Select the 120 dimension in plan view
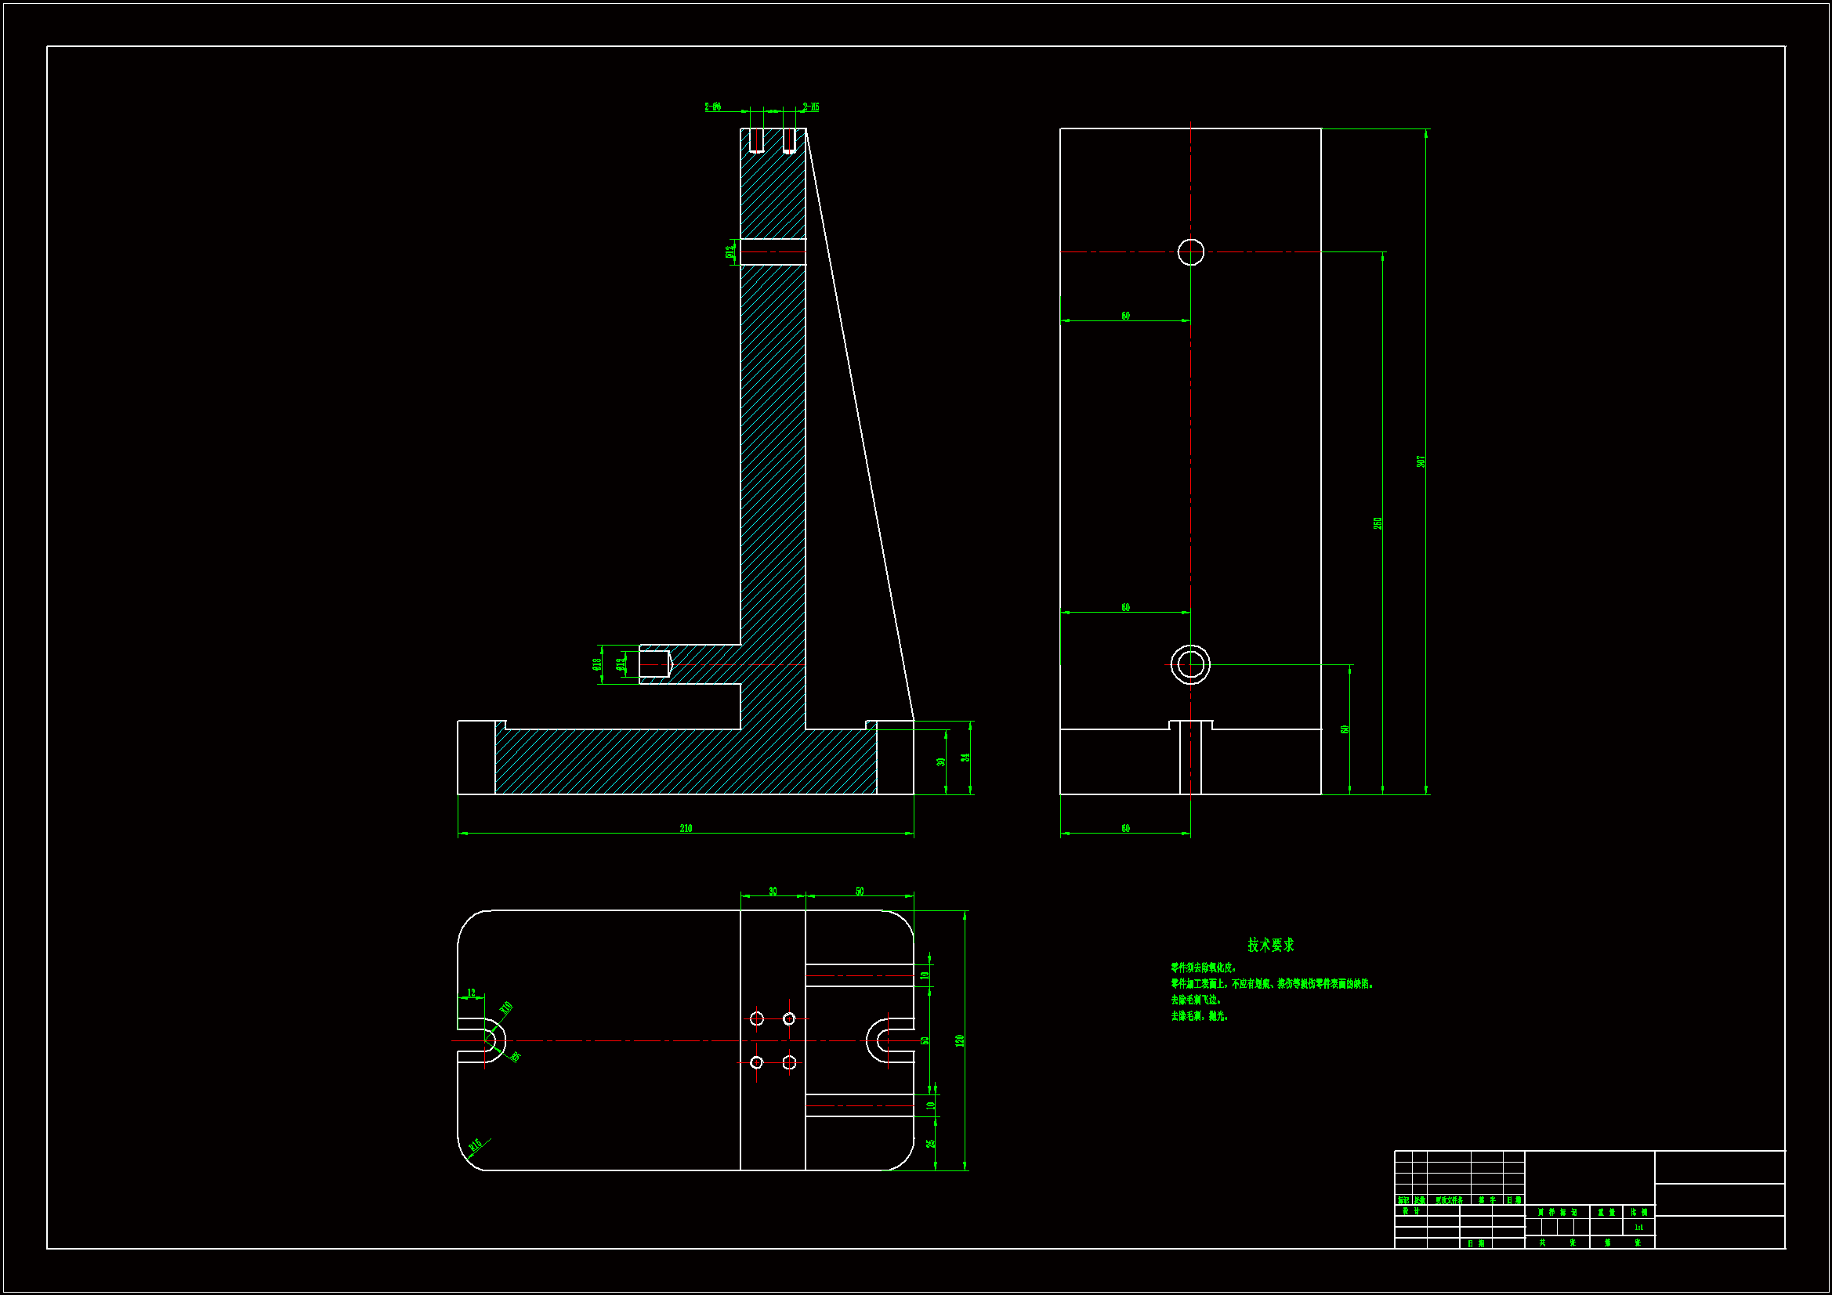The width and height of the screenshot is (1832, 1295). (x=960, y=1040)
